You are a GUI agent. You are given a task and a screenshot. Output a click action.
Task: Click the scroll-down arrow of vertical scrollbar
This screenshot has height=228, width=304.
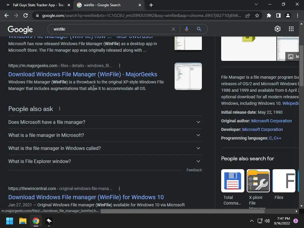point(301,206)
